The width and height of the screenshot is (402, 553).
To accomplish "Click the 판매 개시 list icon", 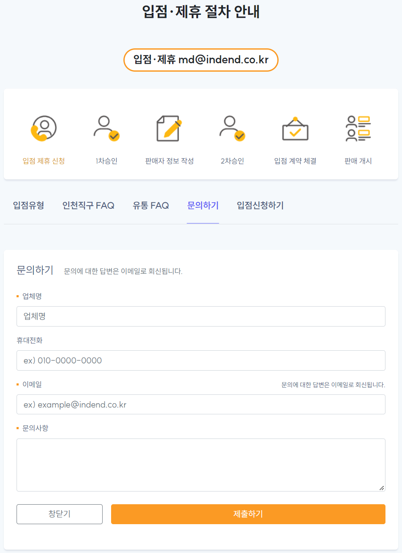I will (358, 128).
